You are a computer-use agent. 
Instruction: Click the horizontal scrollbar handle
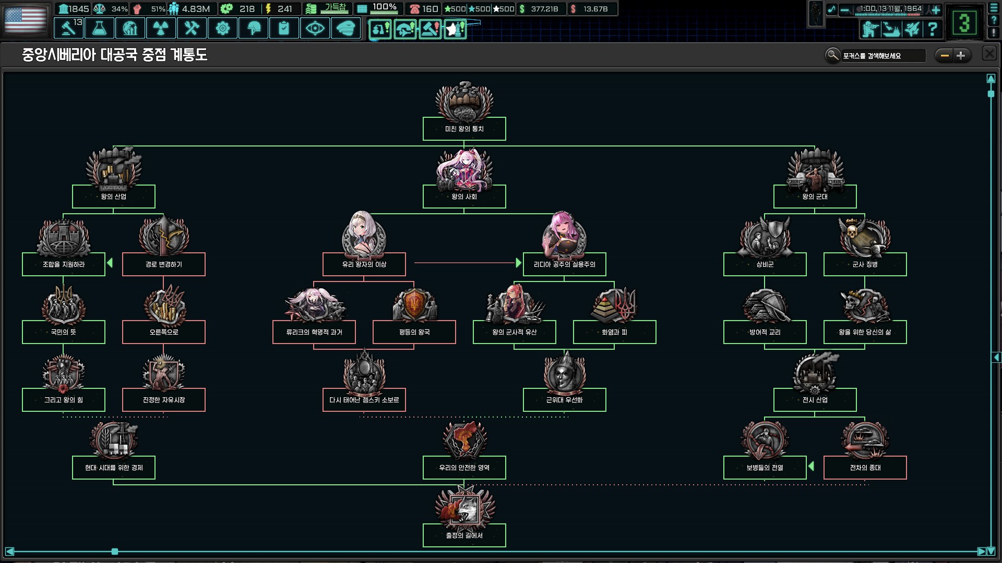pyautogui.click(x=115, y=552)
